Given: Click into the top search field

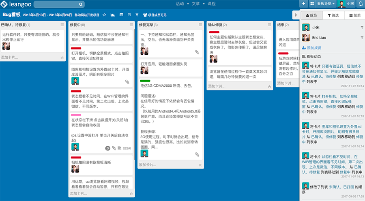Looking at the screenshot, I should click(x=57, y=4).
